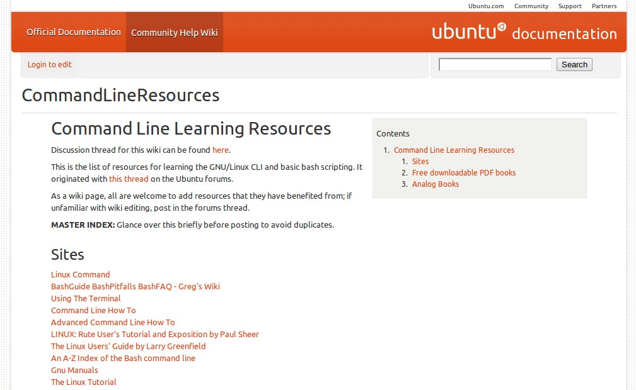Switch to Community Help Wiki tab
The image size is (636, 390).
(175, 33)
